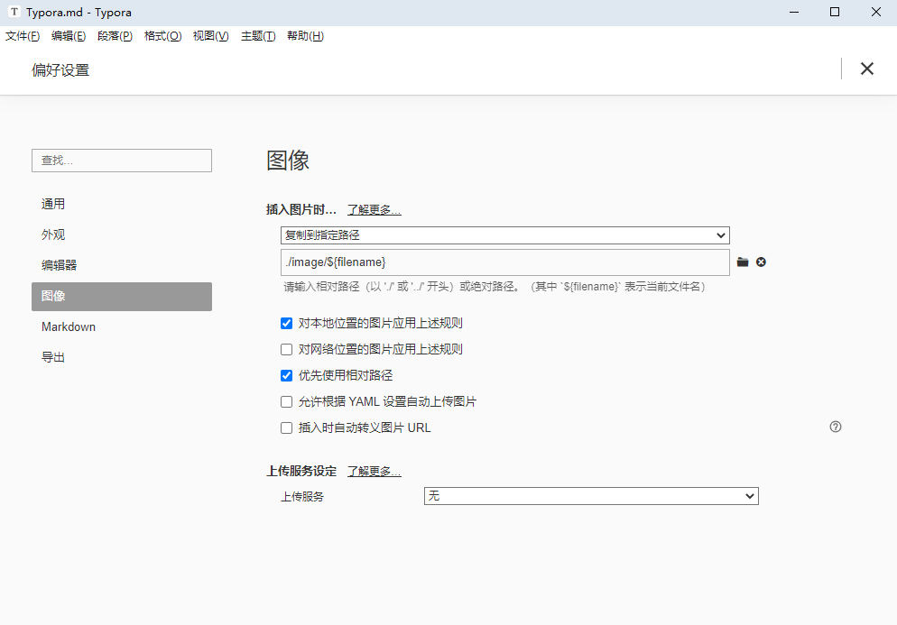897x625 pixels.
Task: Switch to the Markdown settings section
Action: click(69, 326)
